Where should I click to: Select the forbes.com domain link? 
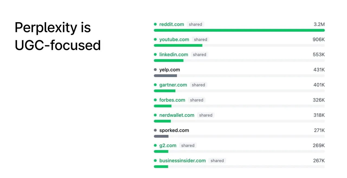(172, 100)
